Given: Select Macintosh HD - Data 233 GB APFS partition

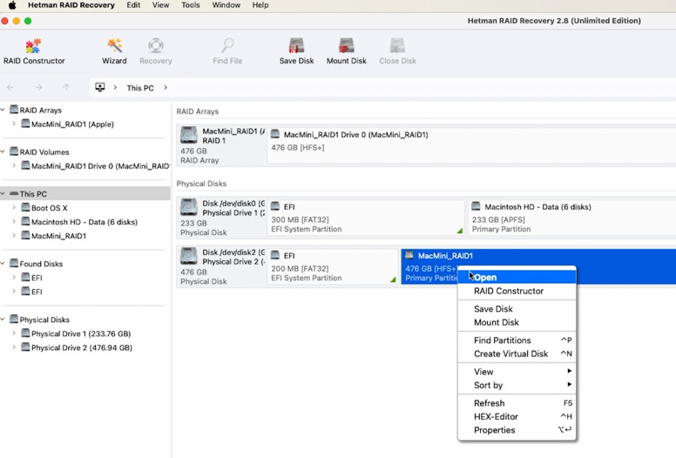Looking at the screenshot, I should 572,218.
